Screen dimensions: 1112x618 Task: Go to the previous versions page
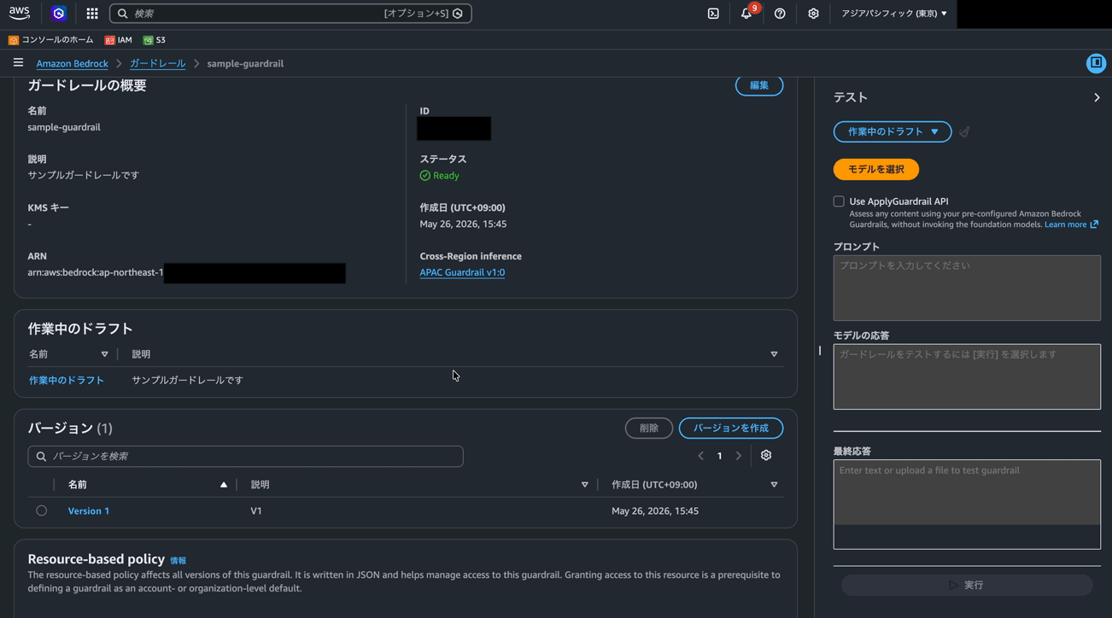[x=701, y=456]
